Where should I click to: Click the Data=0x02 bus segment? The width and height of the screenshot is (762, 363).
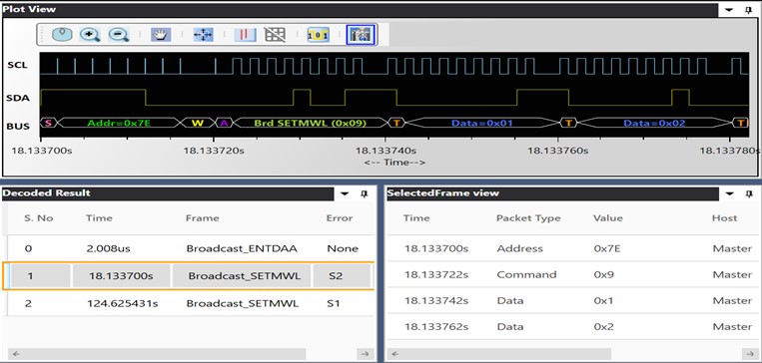pos(654,123)
